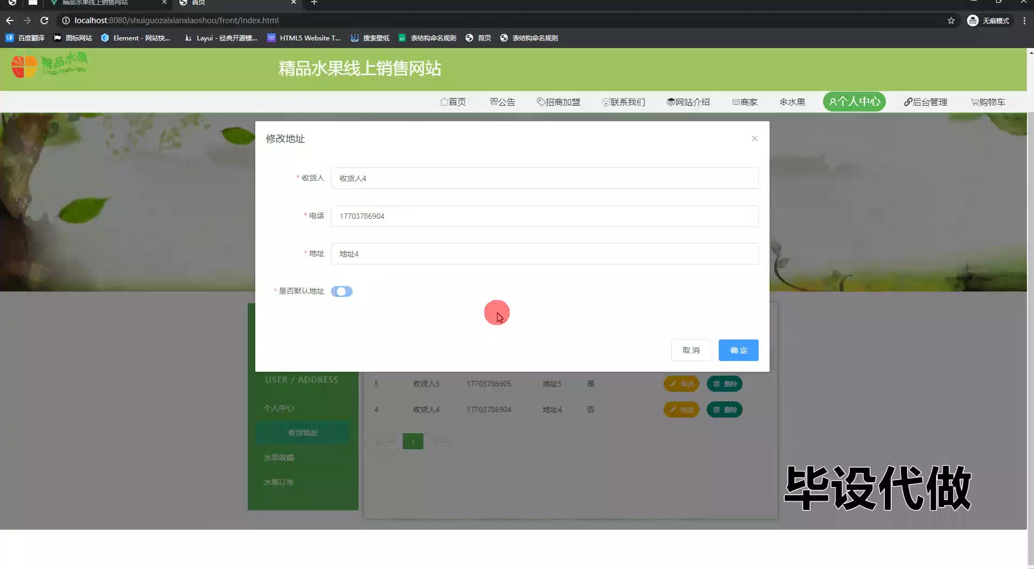
Task: Click 删除 button in 收货人5 row
Action: 724,384
